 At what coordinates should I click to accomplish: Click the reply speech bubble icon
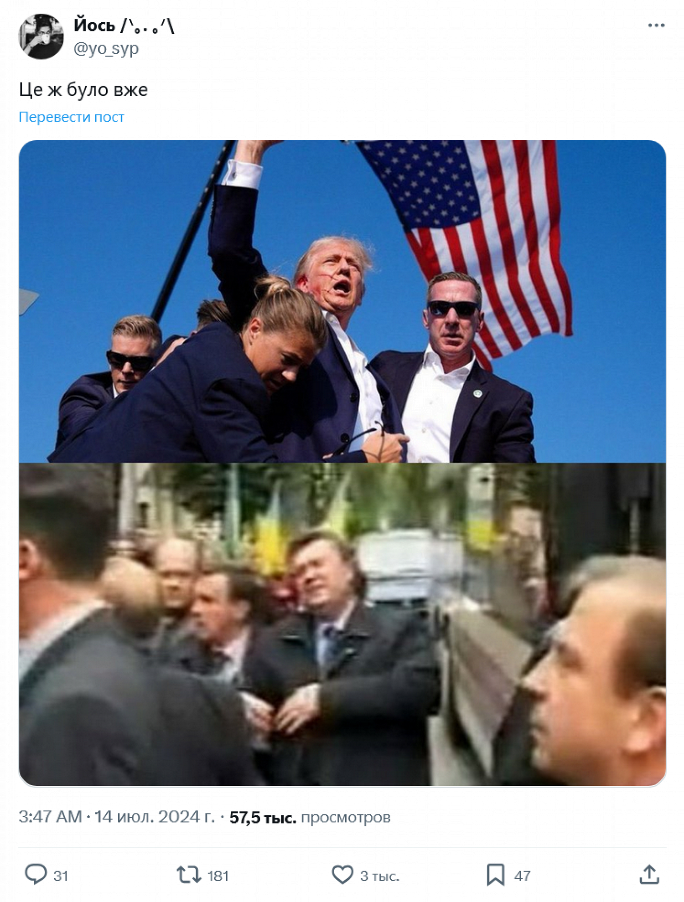[x=36, y=875]
